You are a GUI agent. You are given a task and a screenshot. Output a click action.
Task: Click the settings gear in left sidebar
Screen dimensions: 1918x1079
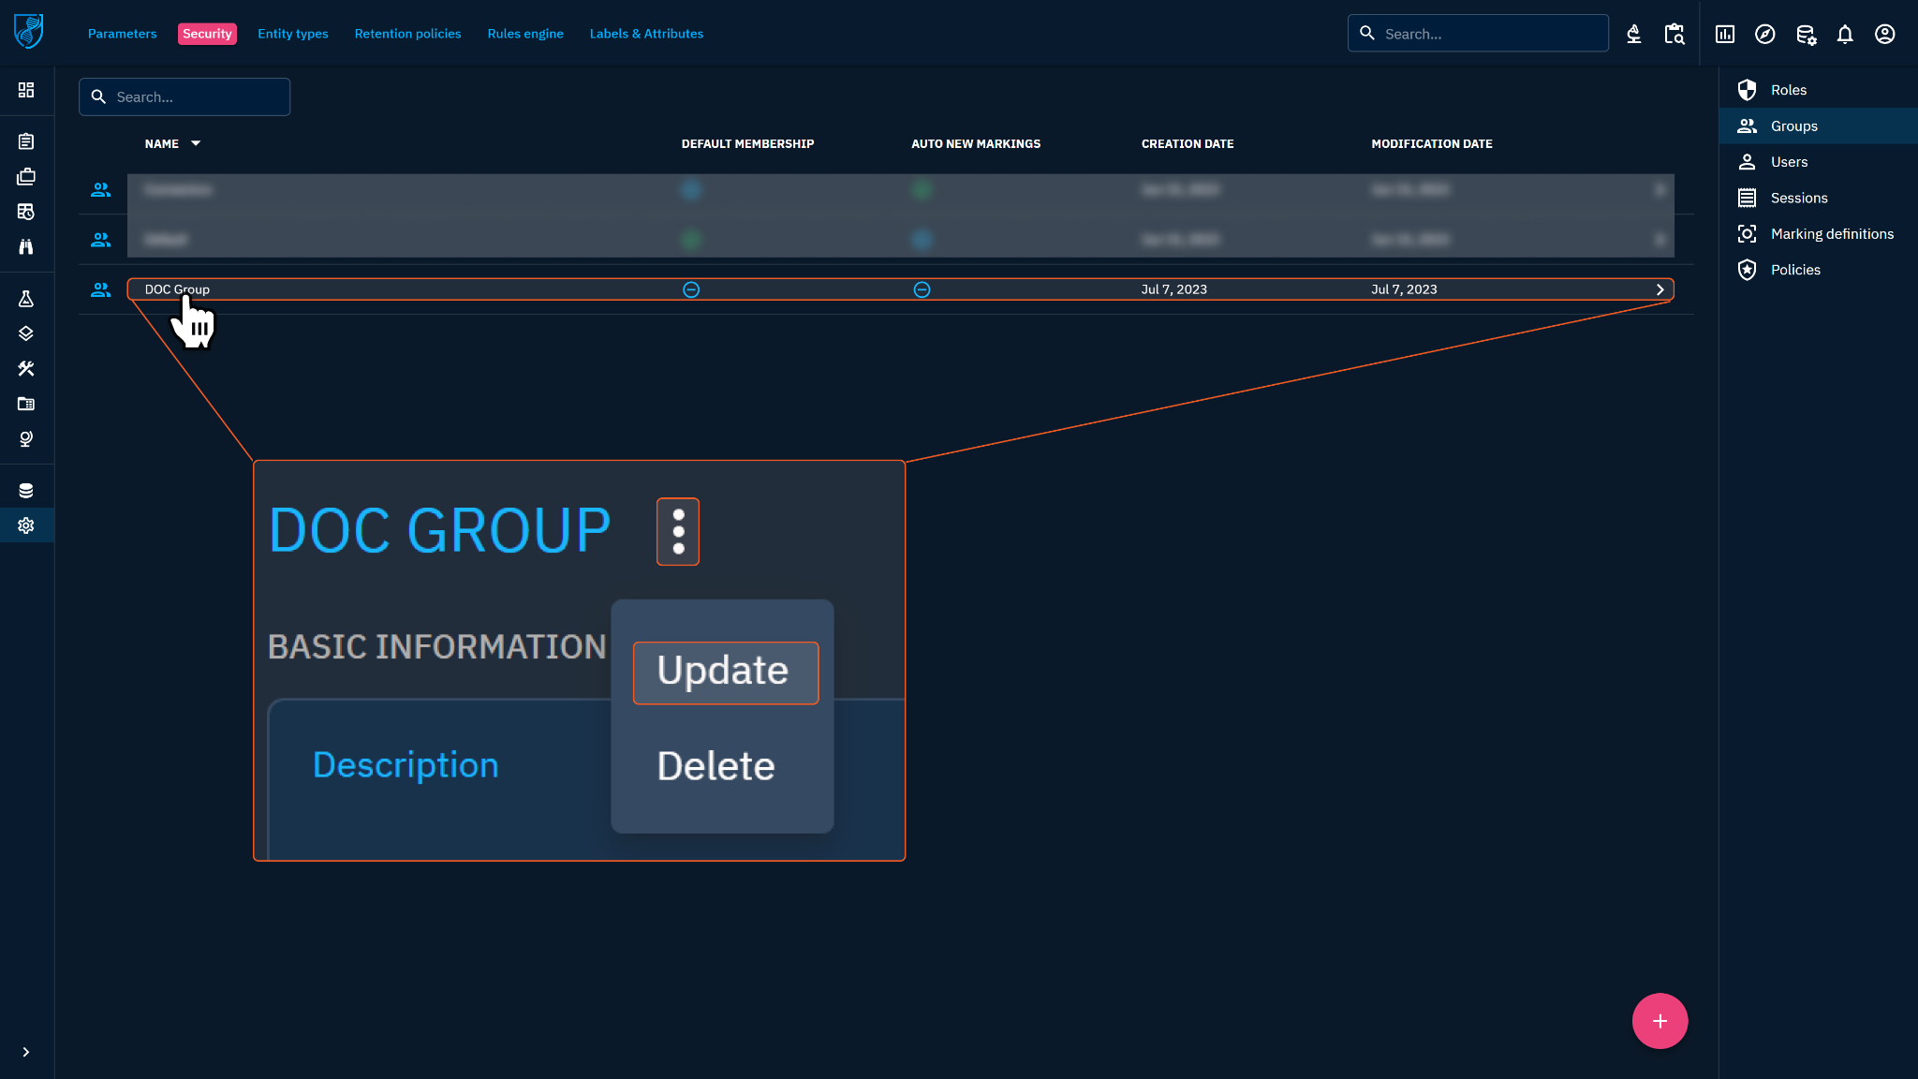(x=26, y=525)
